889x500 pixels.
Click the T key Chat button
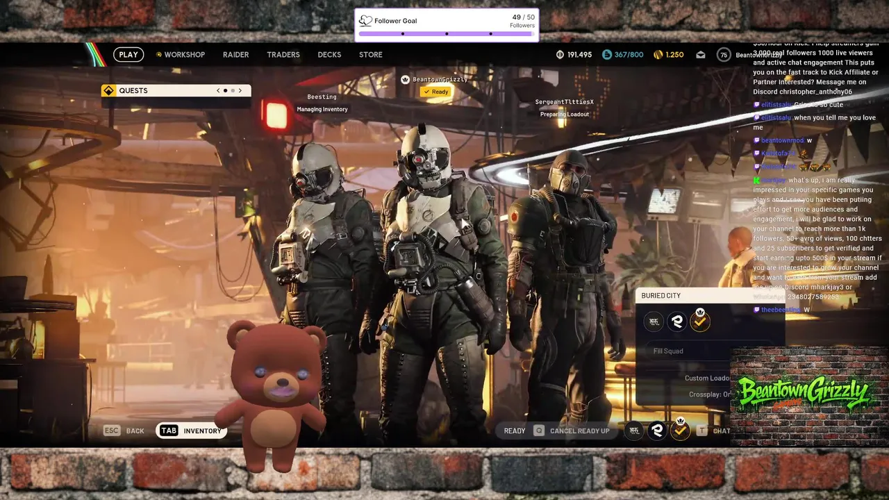point(713,431)
